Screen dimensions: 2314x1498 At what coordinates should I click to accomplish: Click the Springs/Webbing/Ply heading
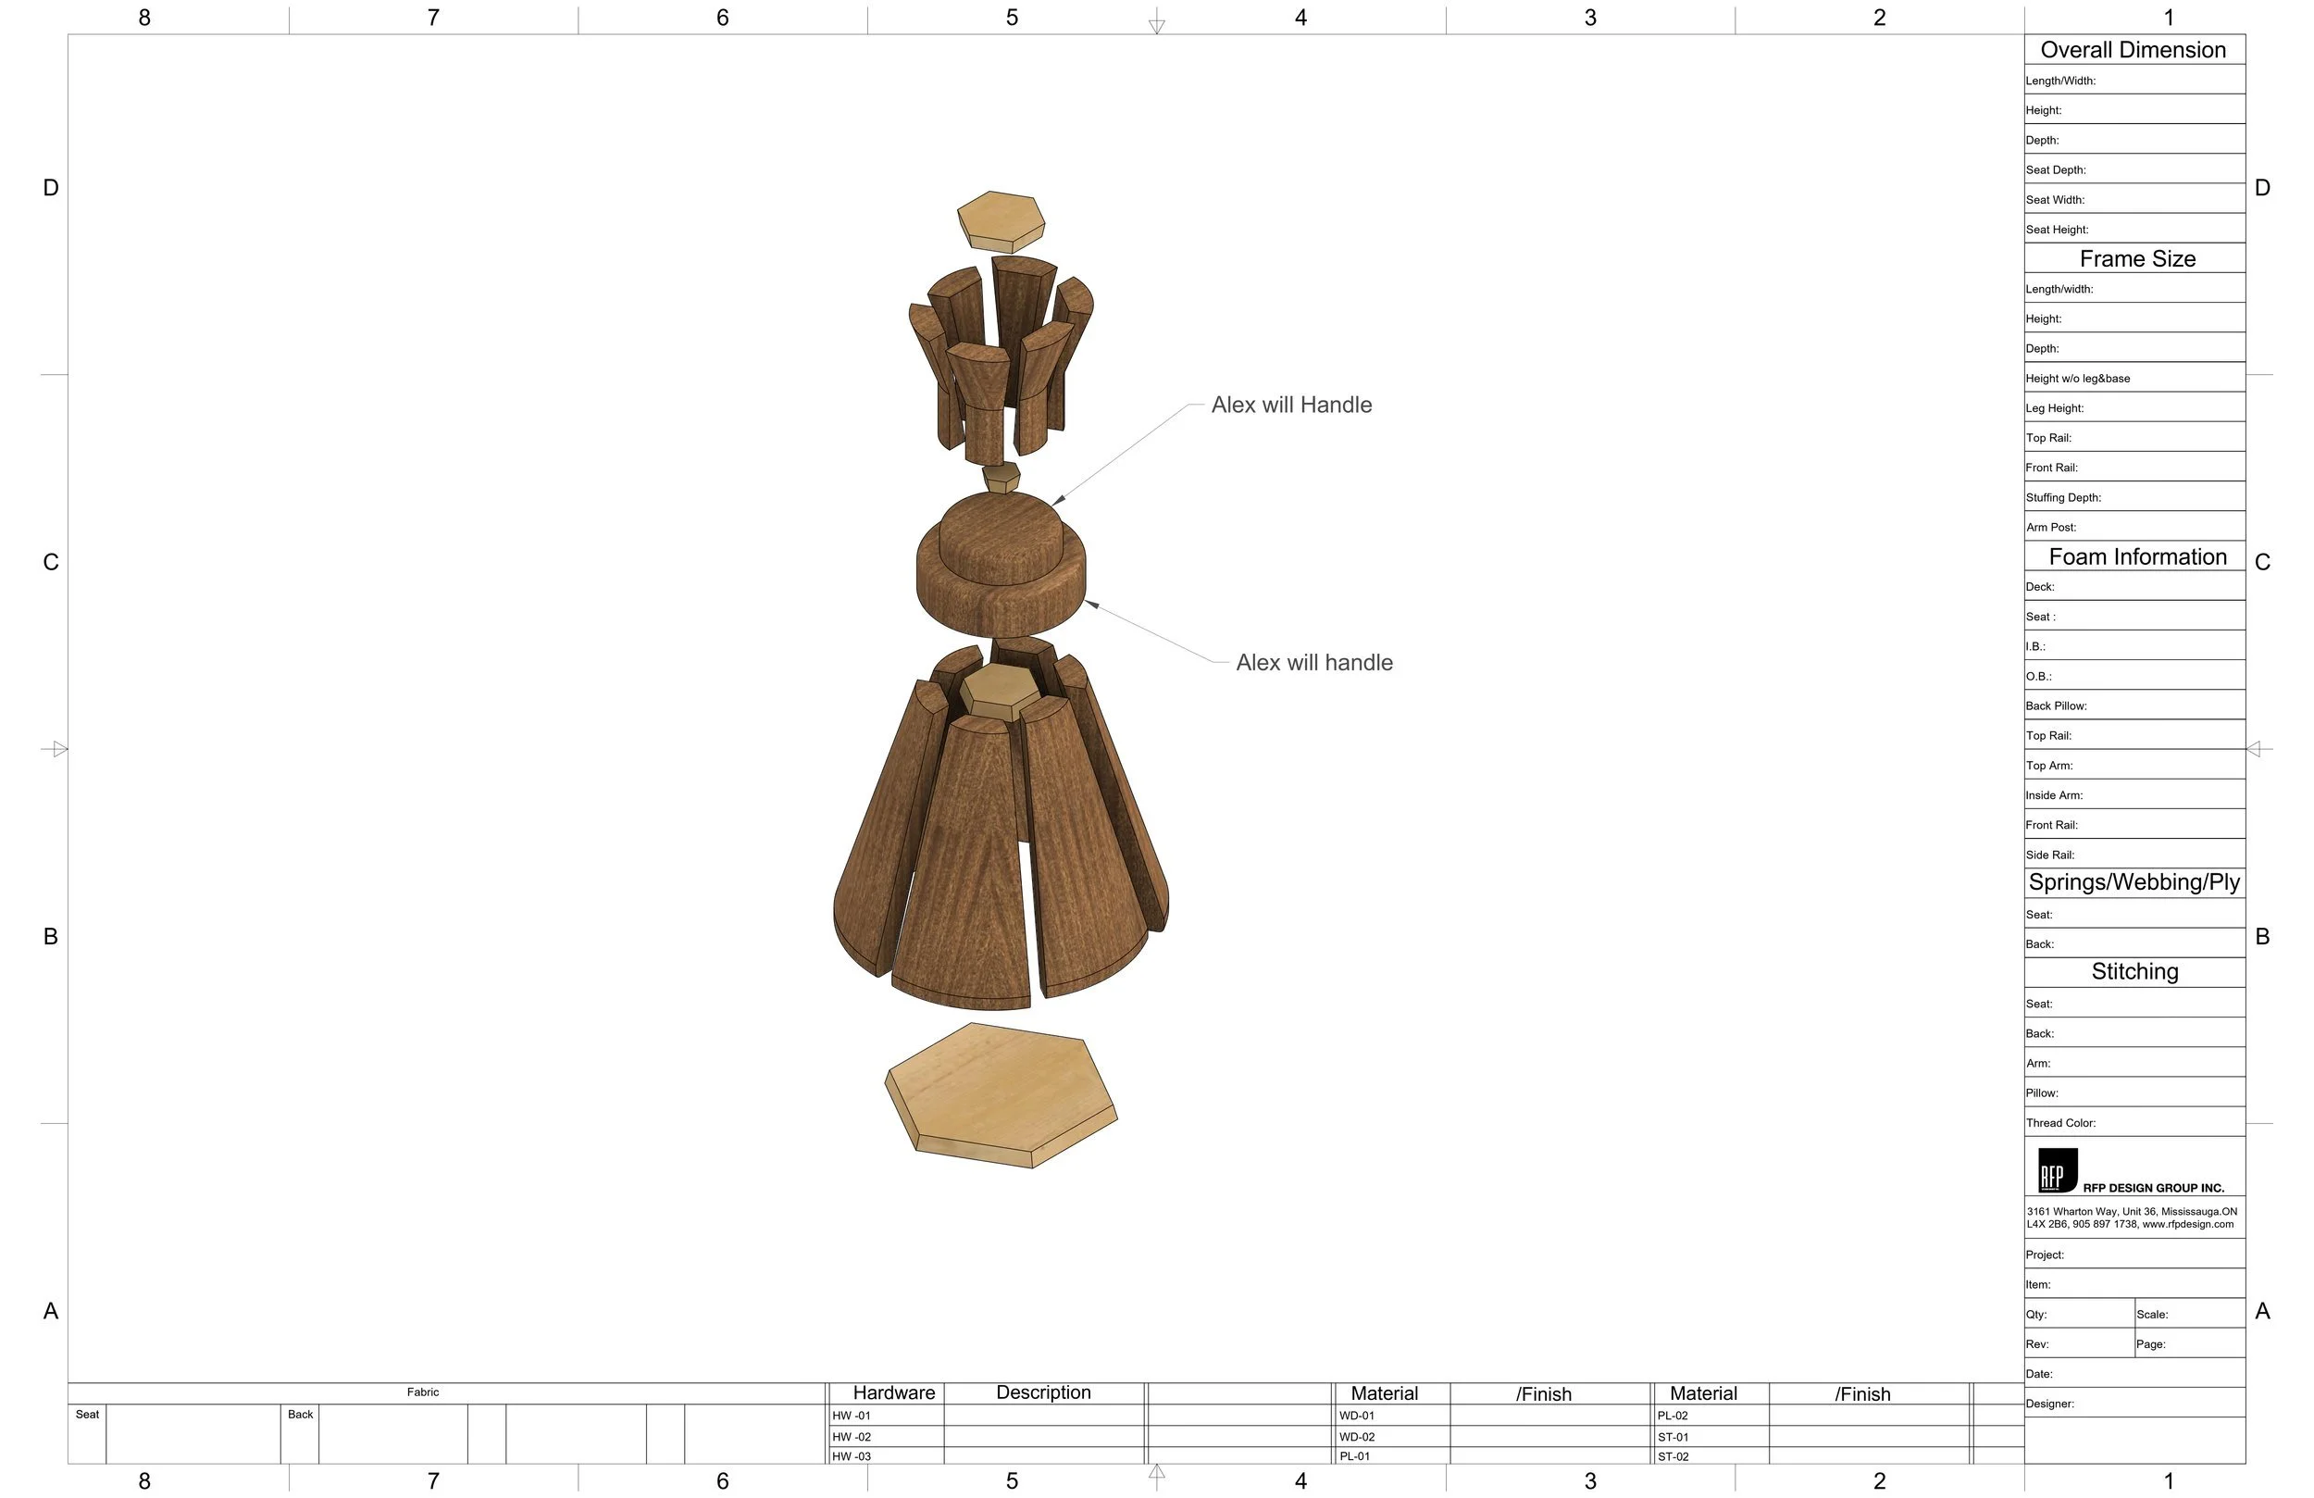[2135, 882]
